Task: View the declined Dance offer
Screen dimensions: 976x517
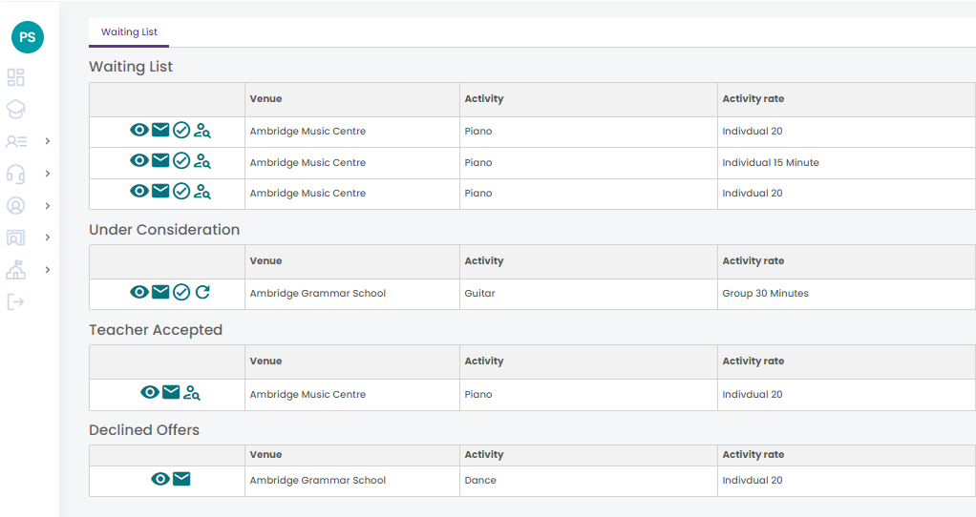Action: pyautogui.click(x=160, y=479)
